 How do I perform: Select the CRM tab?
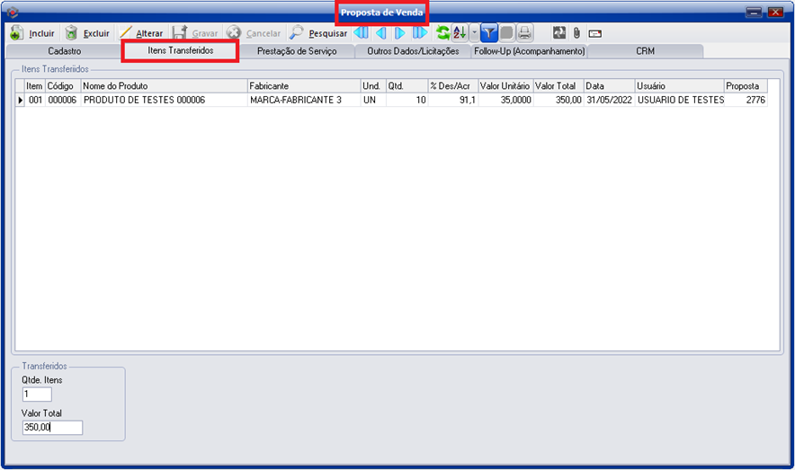point(645,52)
